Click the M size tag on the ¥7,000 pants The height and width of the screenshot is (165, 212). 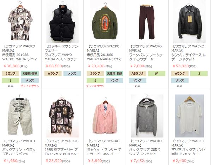click(x=157, y=73)
